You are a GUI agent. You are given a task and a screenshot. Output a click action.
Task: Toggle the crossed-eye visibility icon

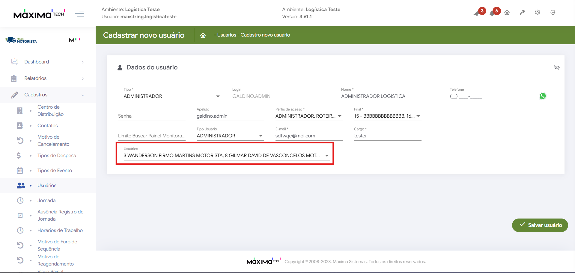[557, 67]
